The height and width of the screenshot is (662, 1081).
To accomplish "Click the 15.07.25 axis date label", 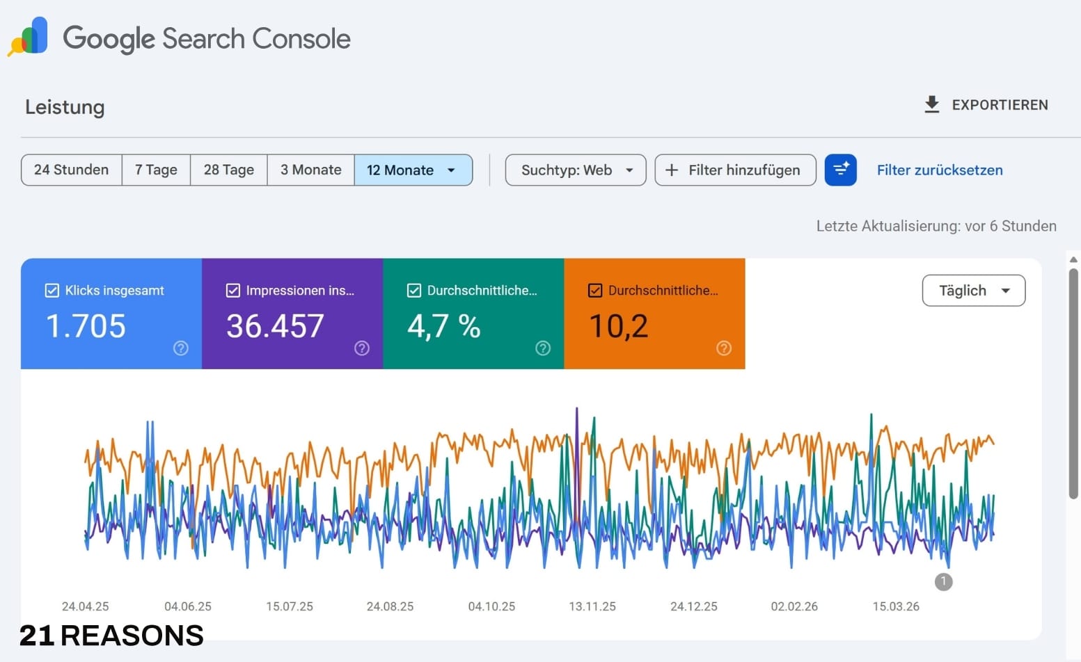I will click(290, 606).
